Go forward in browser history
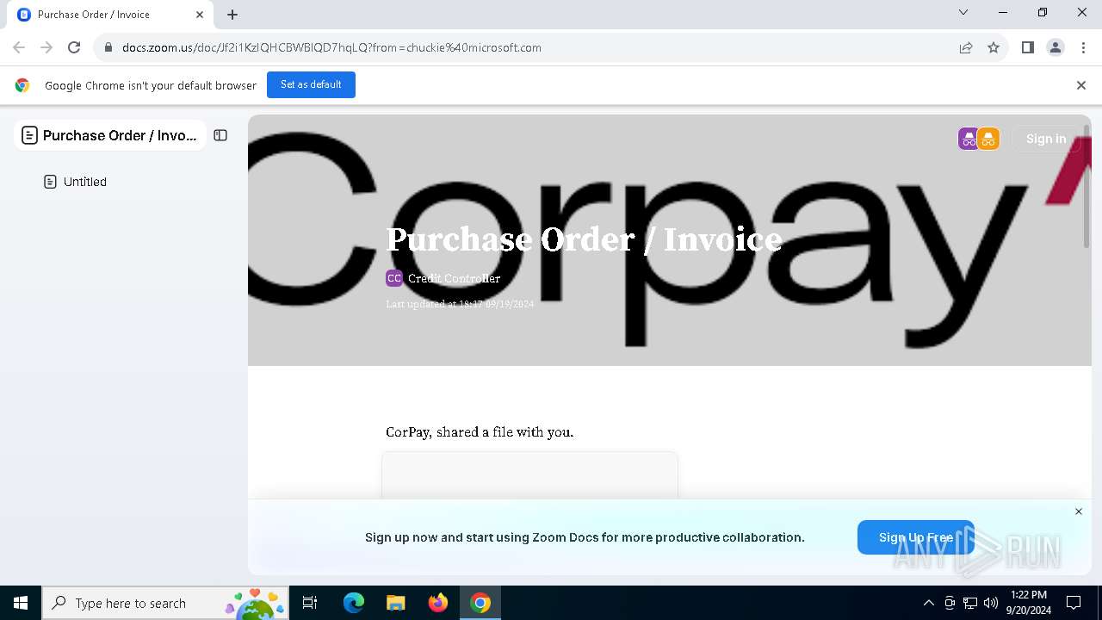 tap(46, 47)
